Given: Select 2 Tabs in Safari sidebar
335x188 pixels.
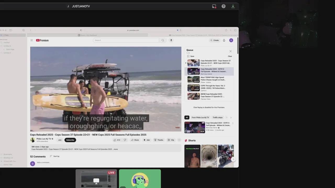Looking at the screenshot, I should 13,35.
